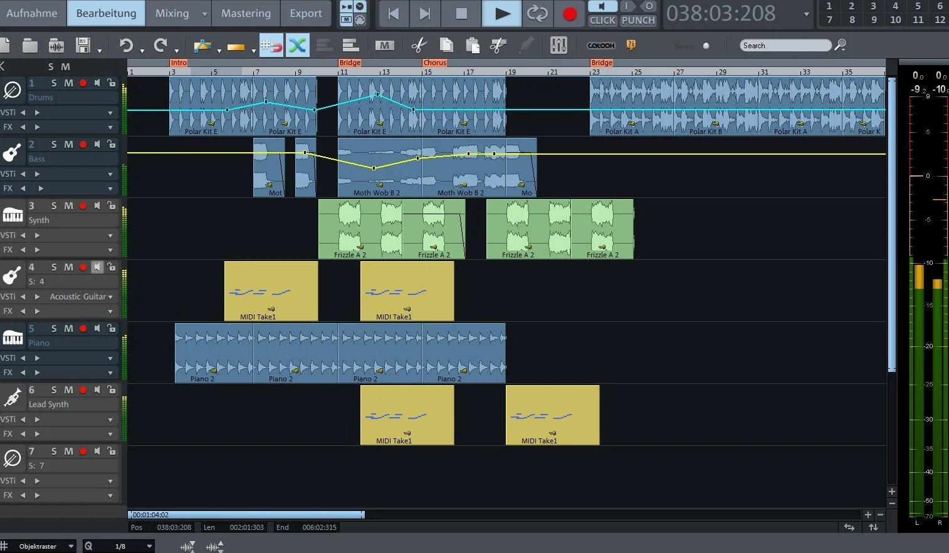Image resolution: width=949 pixels, height=553 pixels.
Task: Enable the metronome speaker above CLICK
Action: click(602, 6)
